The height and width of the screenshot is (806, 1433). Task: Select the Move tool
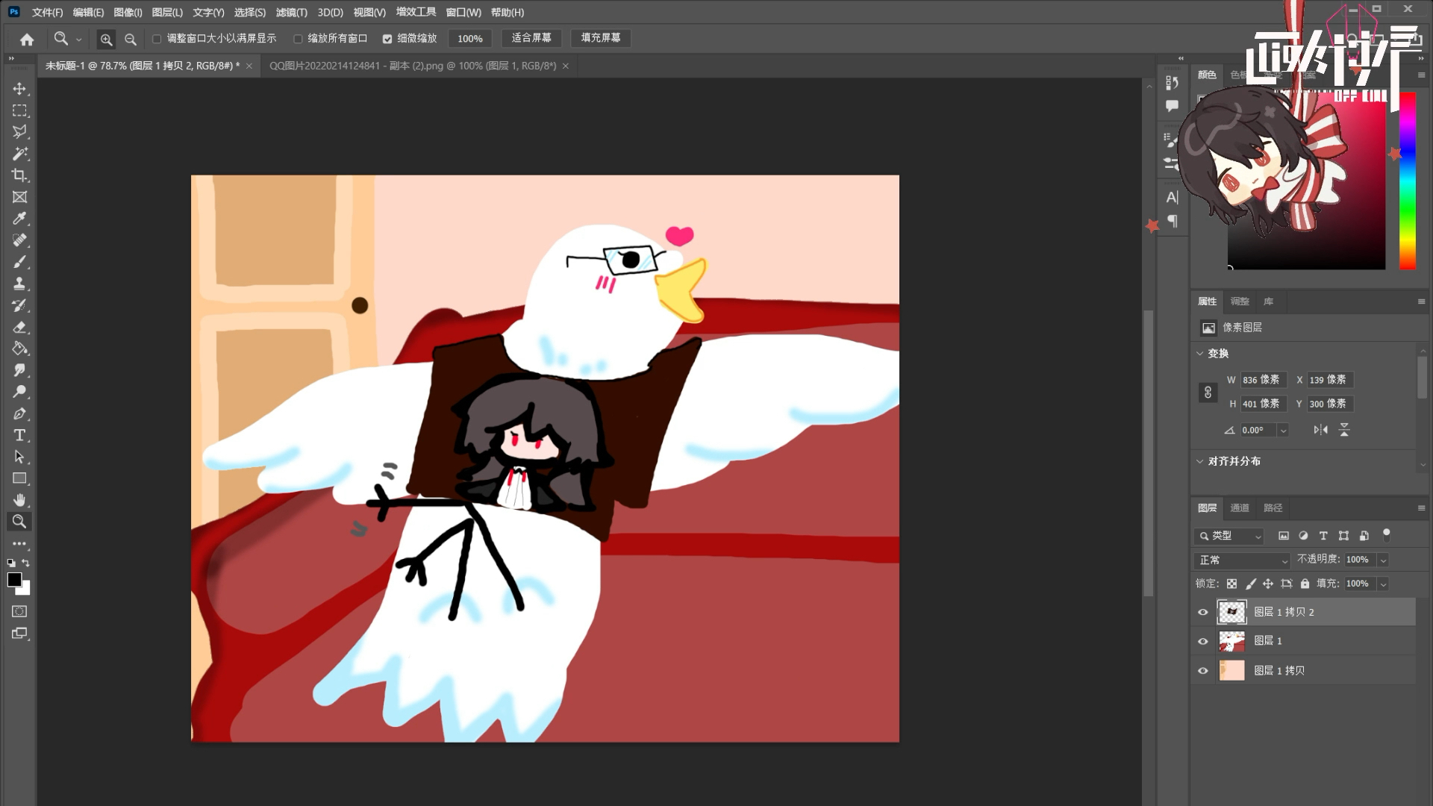point(19,89)
